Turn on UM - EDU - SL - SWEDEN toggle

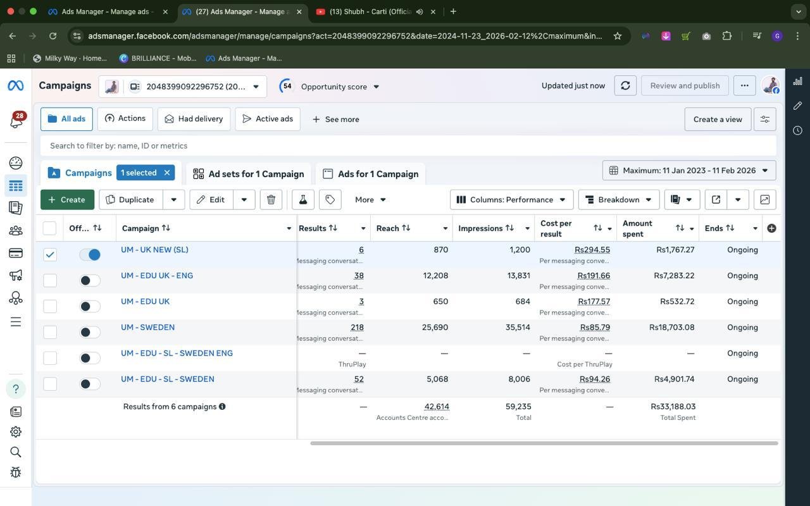click(90, 384)
